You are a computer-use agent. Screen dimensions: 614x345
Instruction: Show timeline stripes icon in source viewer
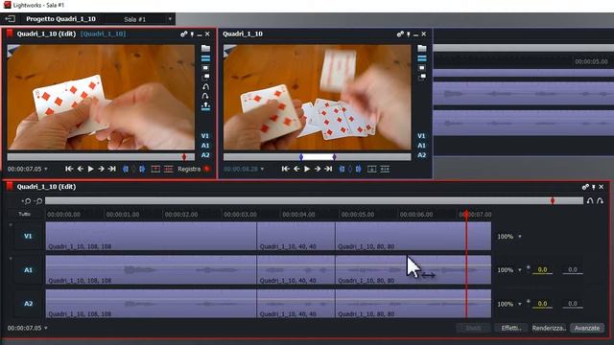(422, 58)
